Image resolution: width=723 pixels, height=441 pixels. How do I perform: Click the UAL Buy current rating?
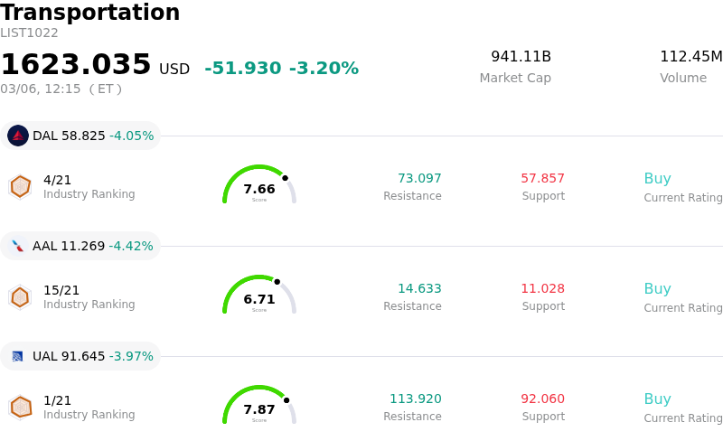tap(657, 399)
